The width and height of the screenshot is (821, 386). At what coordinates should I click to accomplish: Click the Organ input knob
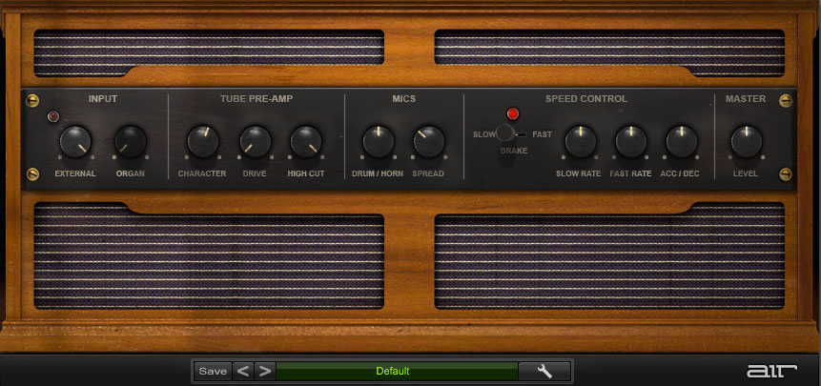point(130,143)
